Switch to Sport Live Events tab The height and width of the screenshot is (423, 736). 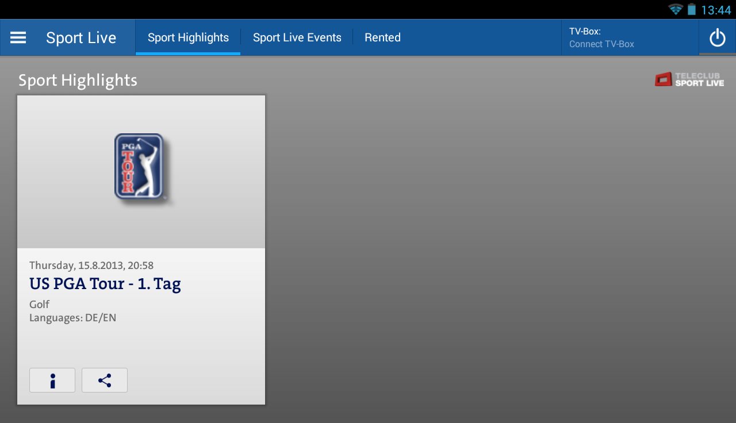[x=297, y=37]
